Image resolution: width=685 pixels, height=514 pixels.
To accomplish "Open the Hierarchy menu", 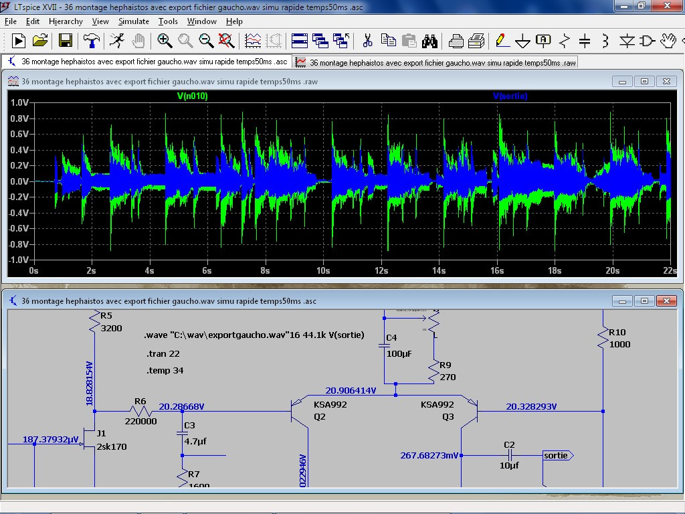I will pos(66,21).
